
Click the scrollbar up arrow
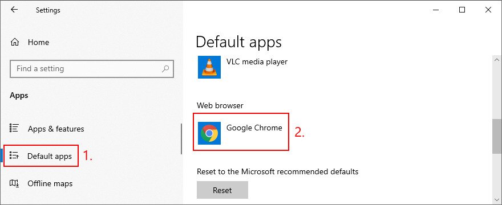tap(497, 60)
